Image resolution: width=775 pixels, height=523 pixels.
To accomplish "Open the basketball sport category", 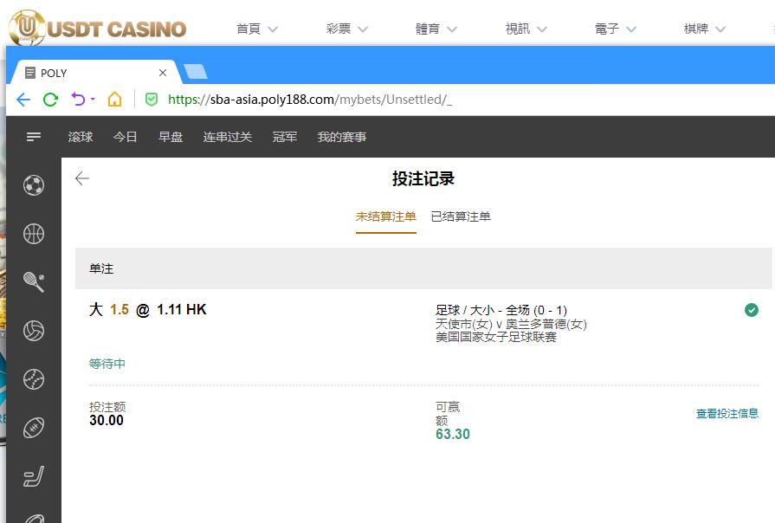I will [34, 234].
